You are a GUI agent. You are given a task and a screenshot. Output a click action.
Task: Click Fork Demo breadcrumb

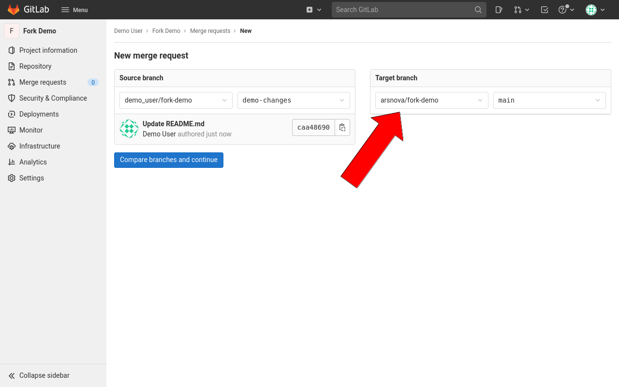pyautogui.click(x=166, y=31)
